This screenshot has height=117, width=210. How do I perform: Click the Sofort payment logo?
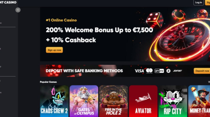click(x=177, y=71)
